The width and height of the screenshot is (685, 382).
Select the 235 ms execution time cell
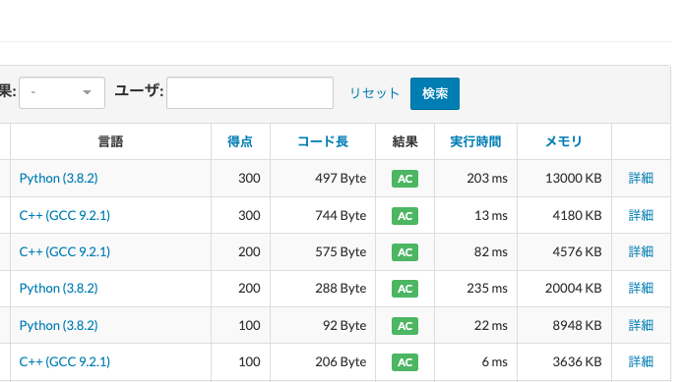pyautogui.click(x=475, y=288)
